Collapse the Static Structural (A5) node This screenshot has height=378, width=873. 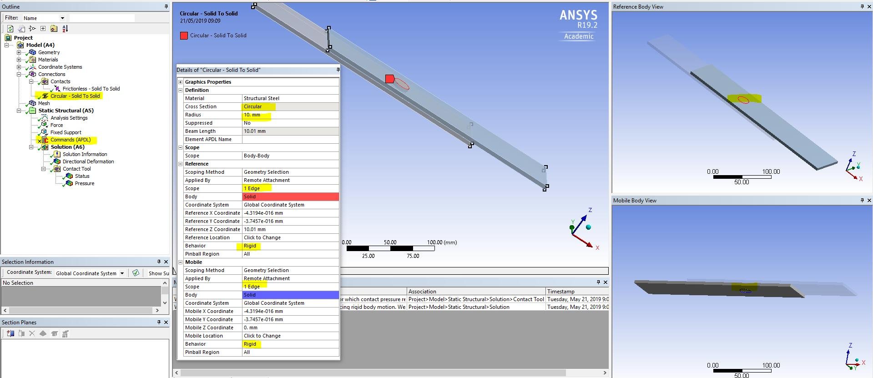tap(19, 111)
